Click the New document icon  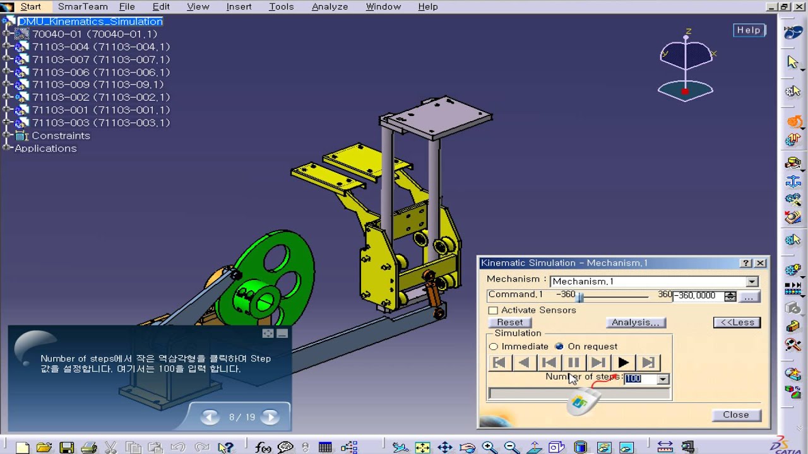click(23, 448)
